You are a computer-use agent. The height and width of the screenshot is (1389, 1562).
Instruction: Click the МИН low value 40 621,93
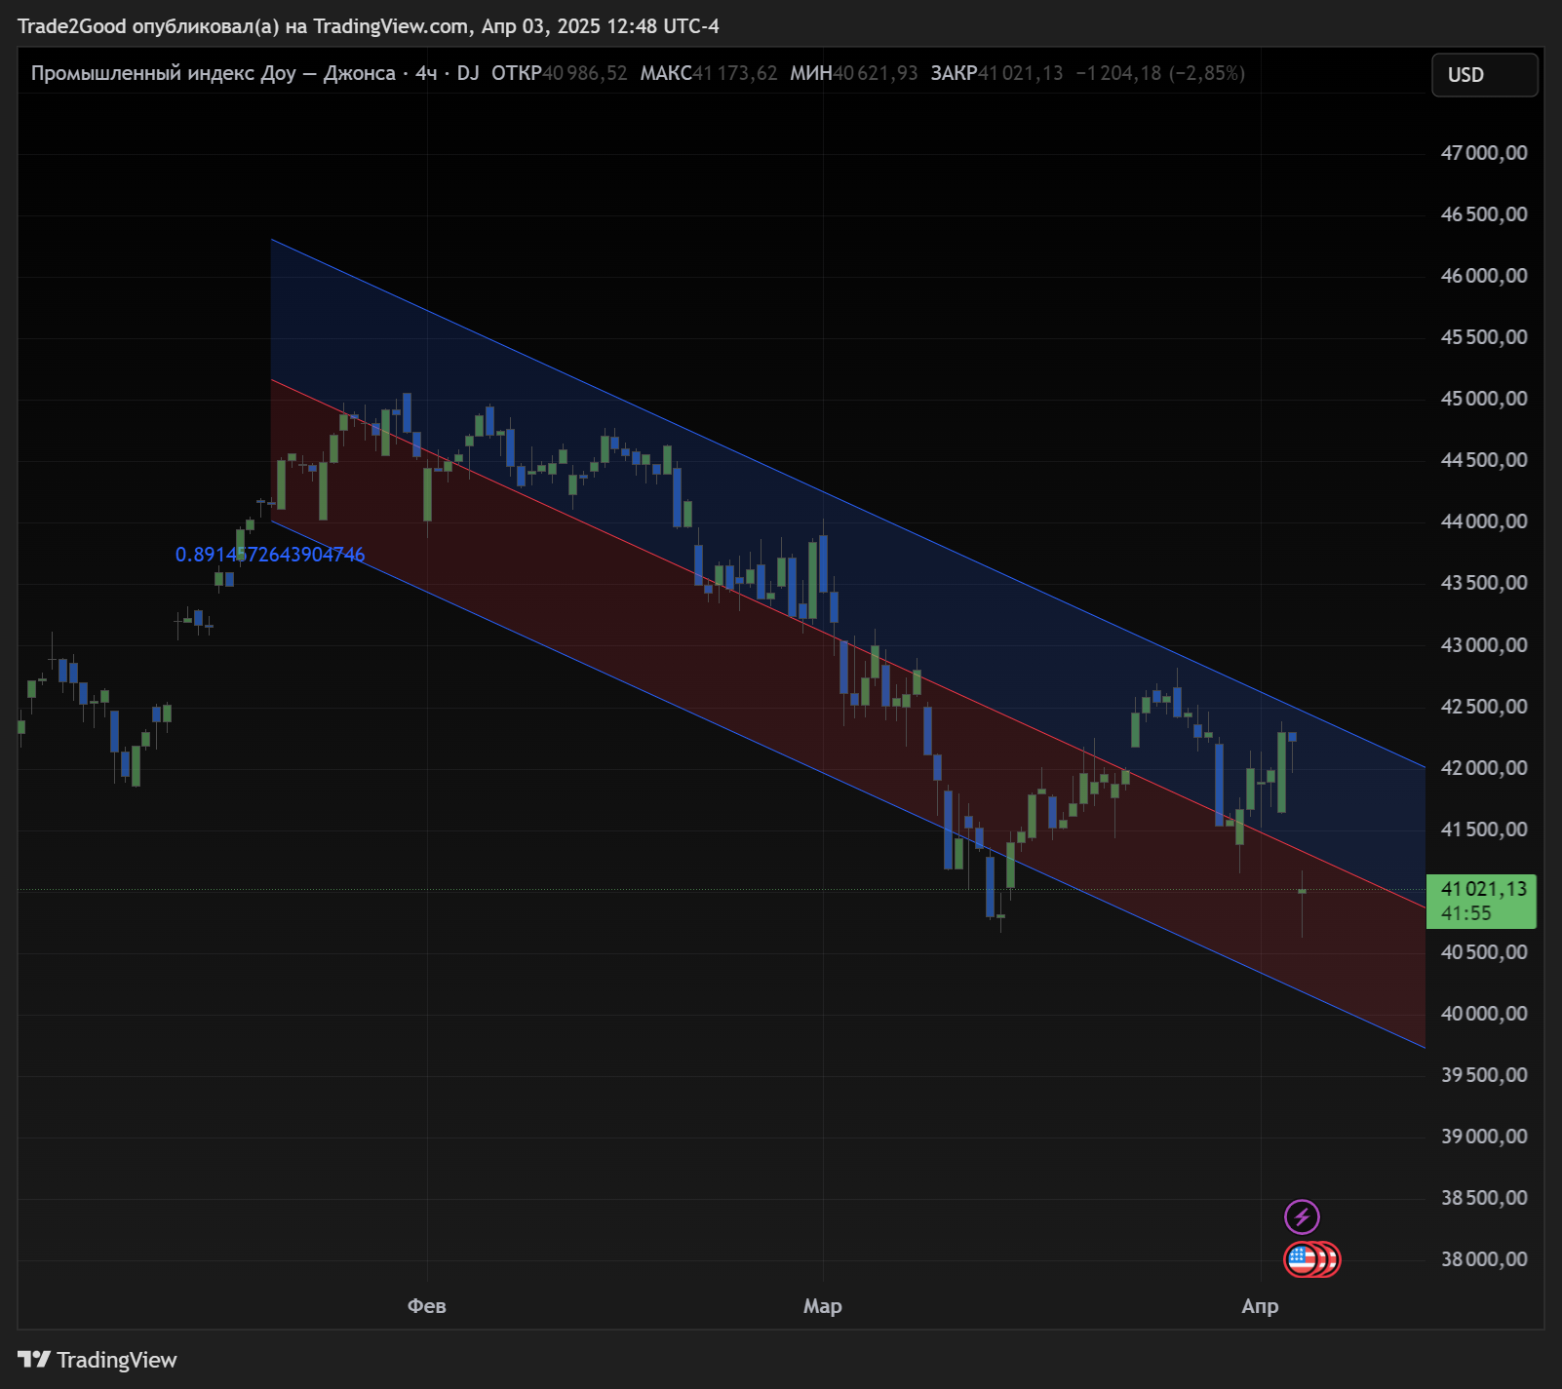[876, 73]
